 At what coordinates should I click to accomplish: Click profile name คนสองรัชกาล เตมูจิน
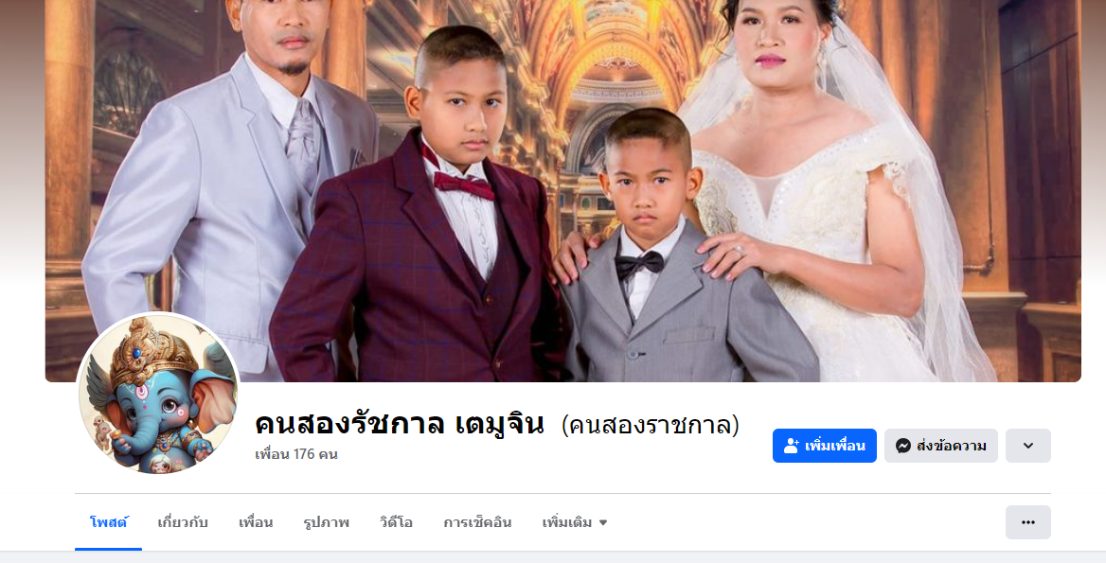click(x=400, y=424)
